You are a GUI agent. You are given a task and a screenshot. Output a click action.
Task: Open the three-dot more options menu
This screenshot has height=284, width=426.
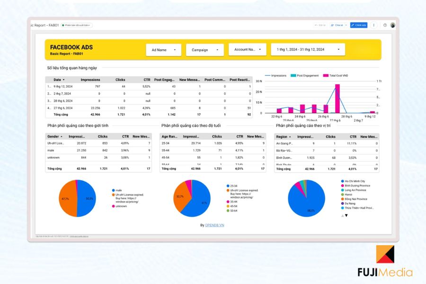(x=374, y=25)
